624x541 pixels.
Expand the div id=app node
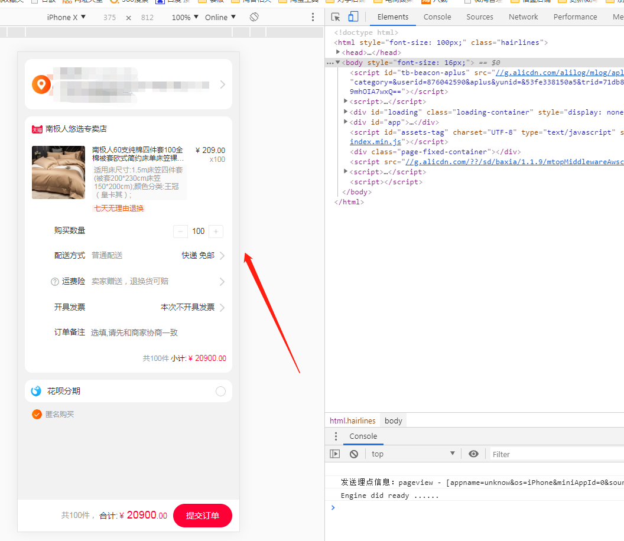click(x=346, y=122)
